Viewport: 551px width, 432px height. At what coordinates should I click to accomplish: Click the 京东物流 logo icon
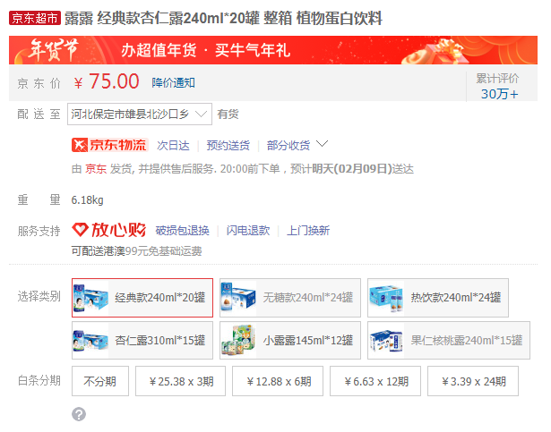pos(109,145)
